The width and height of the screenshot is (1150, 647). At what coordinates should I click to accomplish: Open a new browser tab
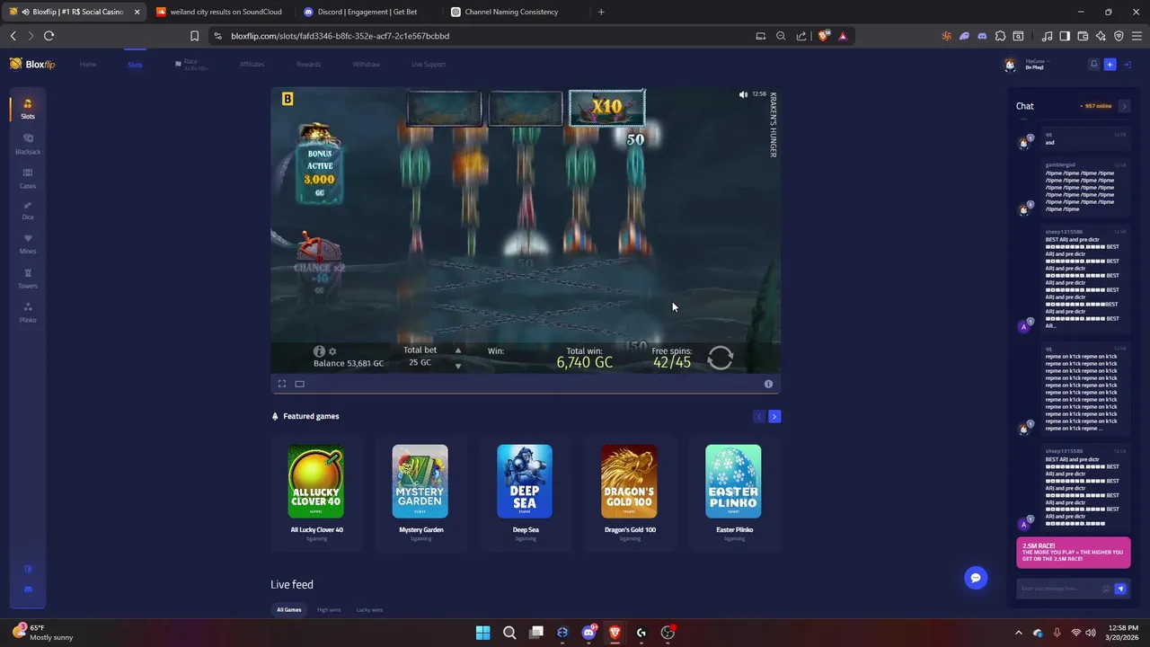coord(601,12)
